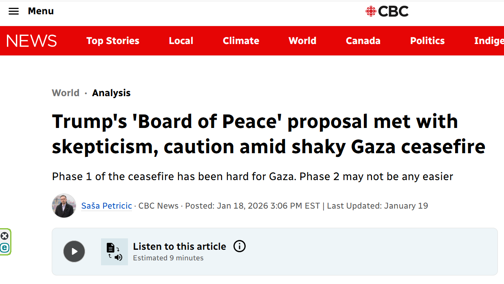Click the red NEWS logo
This screenshot has height=284, width=504.
pyautogui.click(x=31, y=41)
